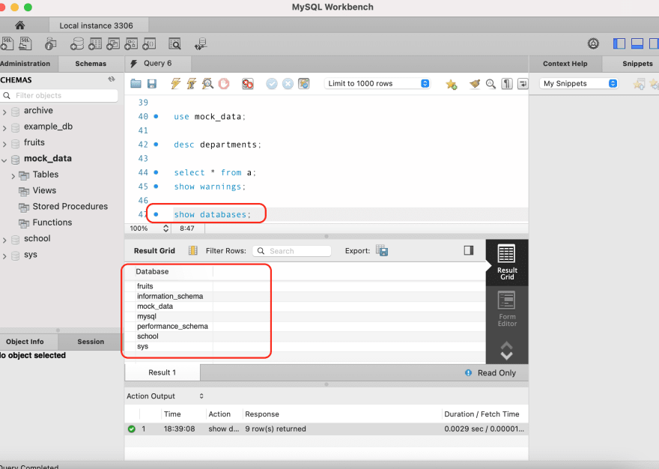Reconnect to DBMS toolbar icon
The height and width of the screenshot is (469, 659).
pyautogui.click(x=201, y=43)
